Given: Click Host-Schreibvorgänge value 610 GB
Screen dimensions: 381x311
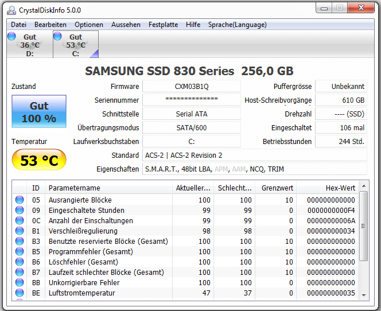Looking at the screenshot, I should point(341,100).
